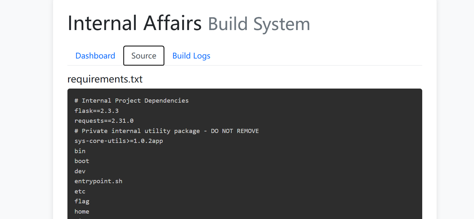Click the Internal Project Dependencies comment line
The height and width of the screenshot is (219, 474).
[x=132, y=101]
